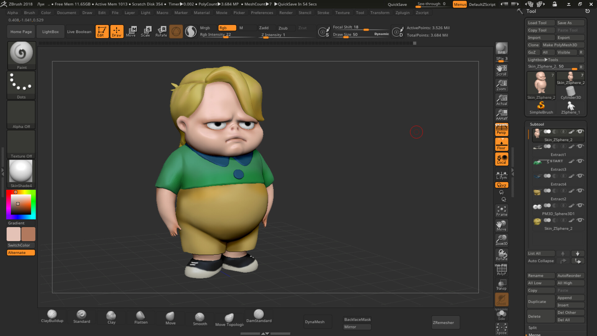This screenshot has height=336, width=597.
Task: Select the Move Topological brush
Action: click(x=229, y=320)
